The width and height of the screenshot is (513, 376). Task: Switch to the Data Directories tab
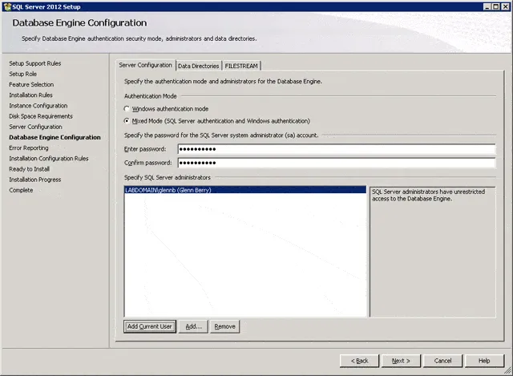point(198,66)
